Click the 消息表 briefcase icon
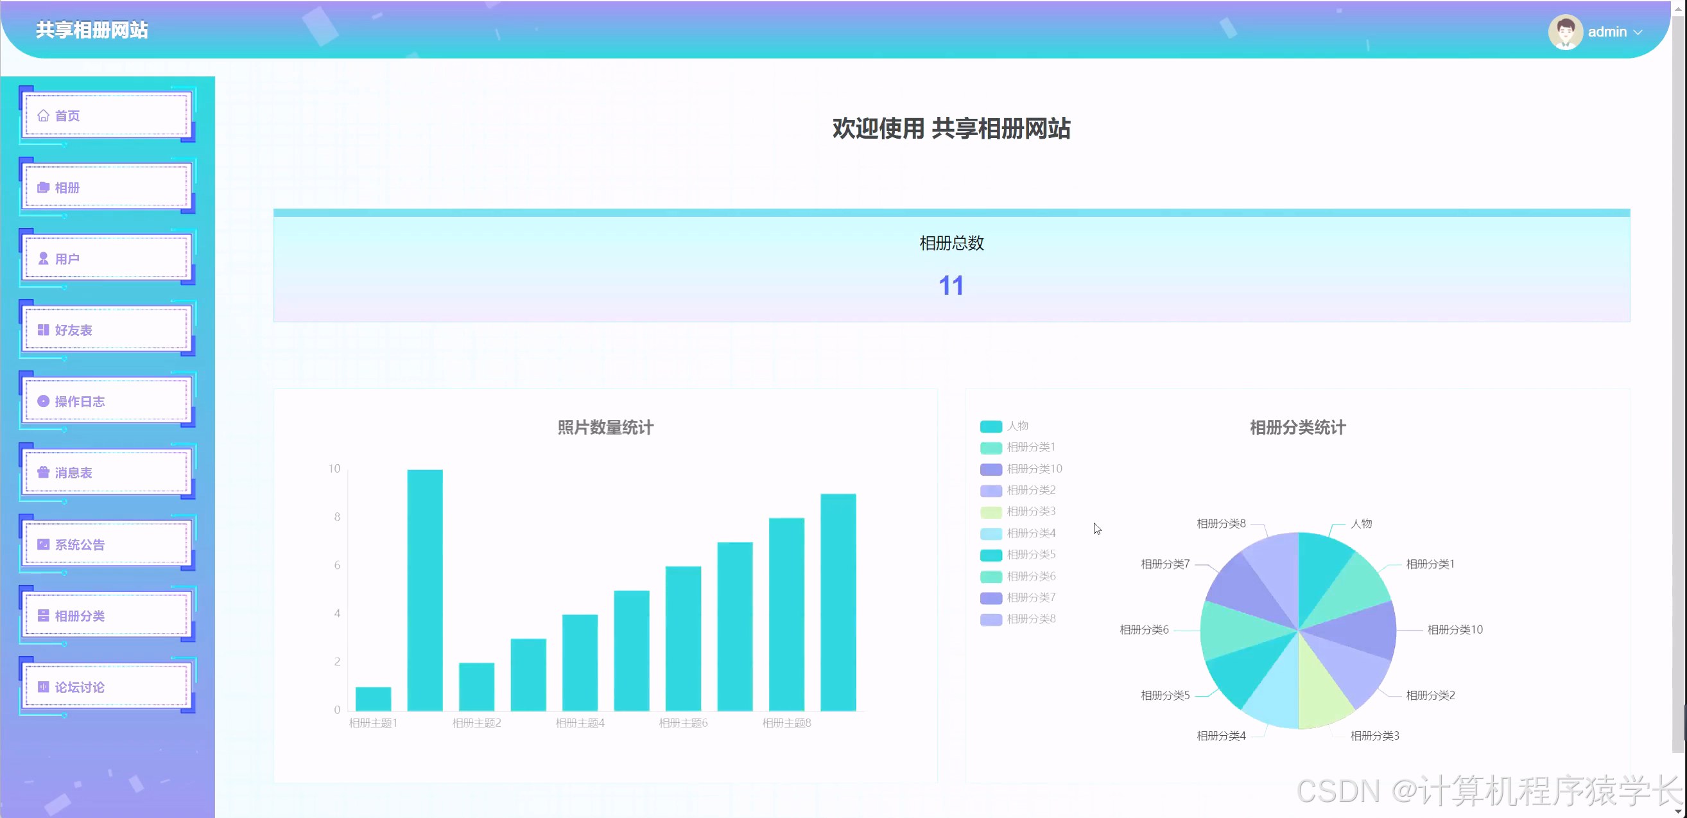 (x=43, y=472)
